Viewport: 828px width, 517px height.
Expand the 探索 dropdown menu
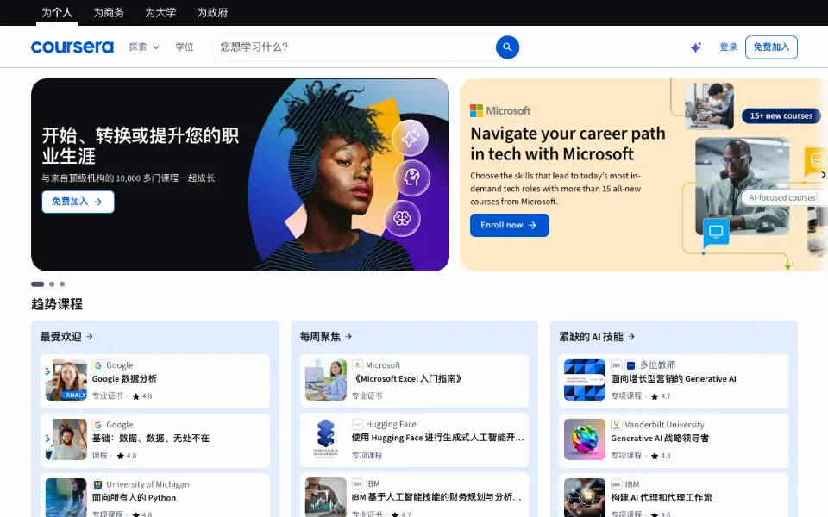144,47
